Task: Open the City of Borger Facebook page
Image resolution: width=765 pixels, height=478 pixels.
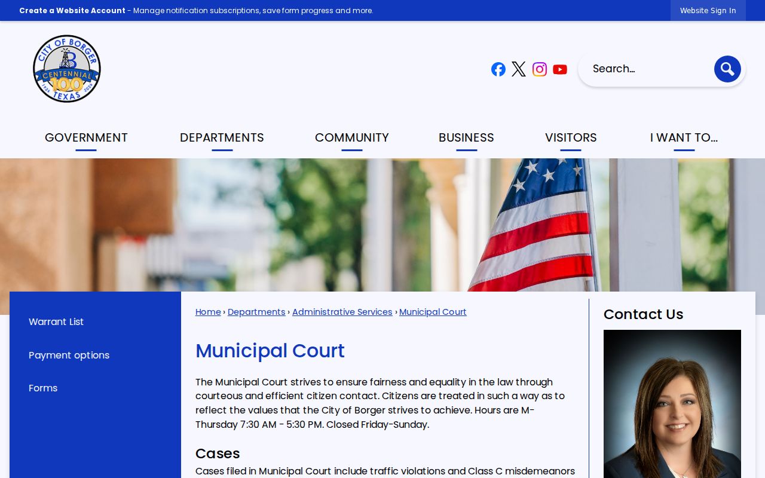Action: tap(498, 69)
